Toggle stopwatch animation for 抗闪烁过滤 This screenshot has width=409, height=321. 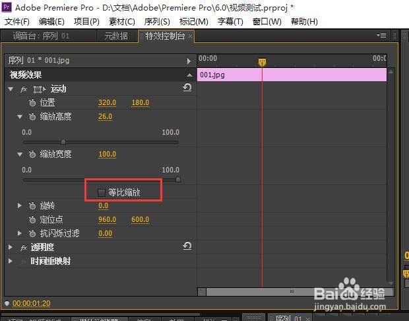tap(32, 233)
